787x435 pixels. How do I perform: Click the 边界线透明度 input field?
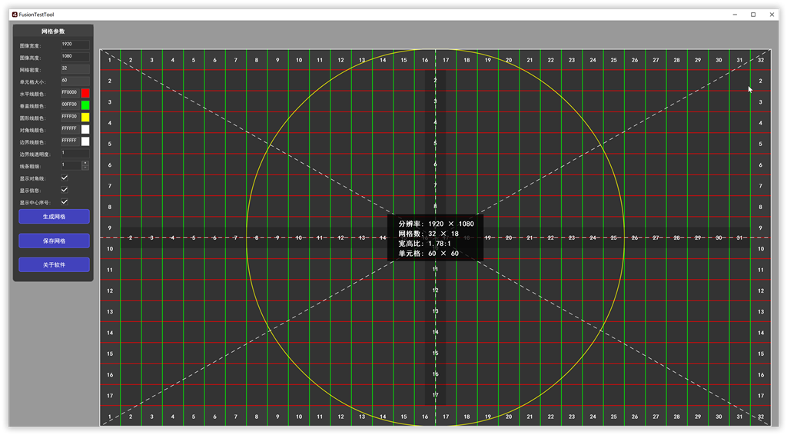(x=75, y=153)
